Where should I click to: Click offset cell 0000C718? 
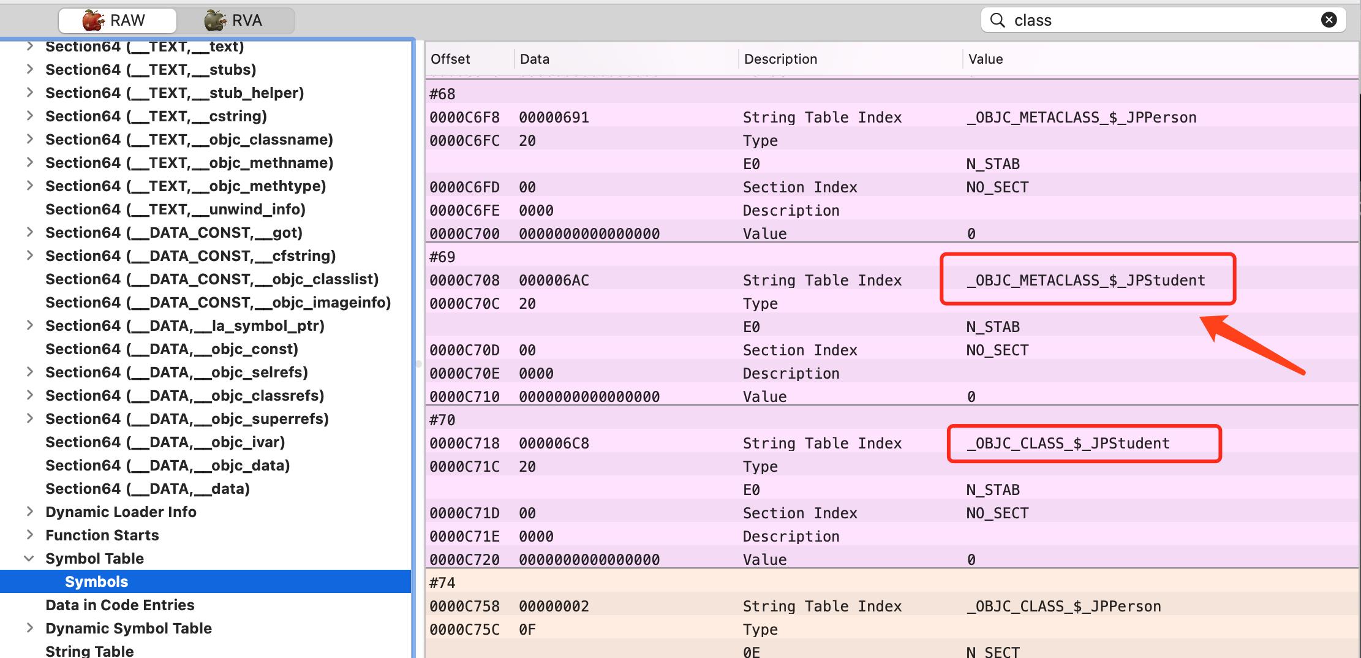pyautogui.click(x=464, y=443)
